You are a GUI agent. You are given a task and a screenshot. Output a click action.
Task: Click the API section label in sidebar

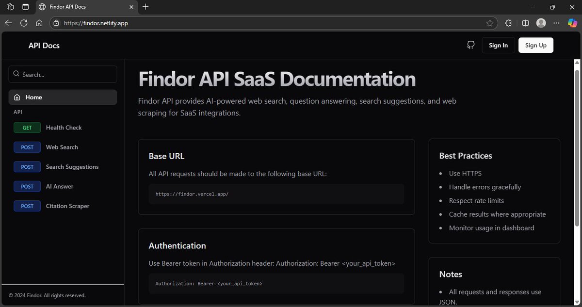click(18, 112)
